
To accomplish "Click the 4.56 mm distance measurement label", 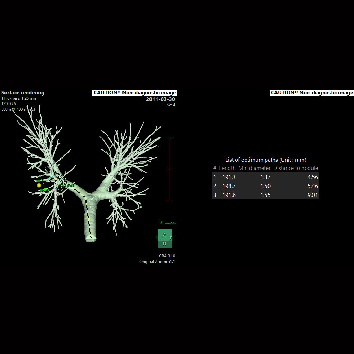I will (x=66, y=185).
